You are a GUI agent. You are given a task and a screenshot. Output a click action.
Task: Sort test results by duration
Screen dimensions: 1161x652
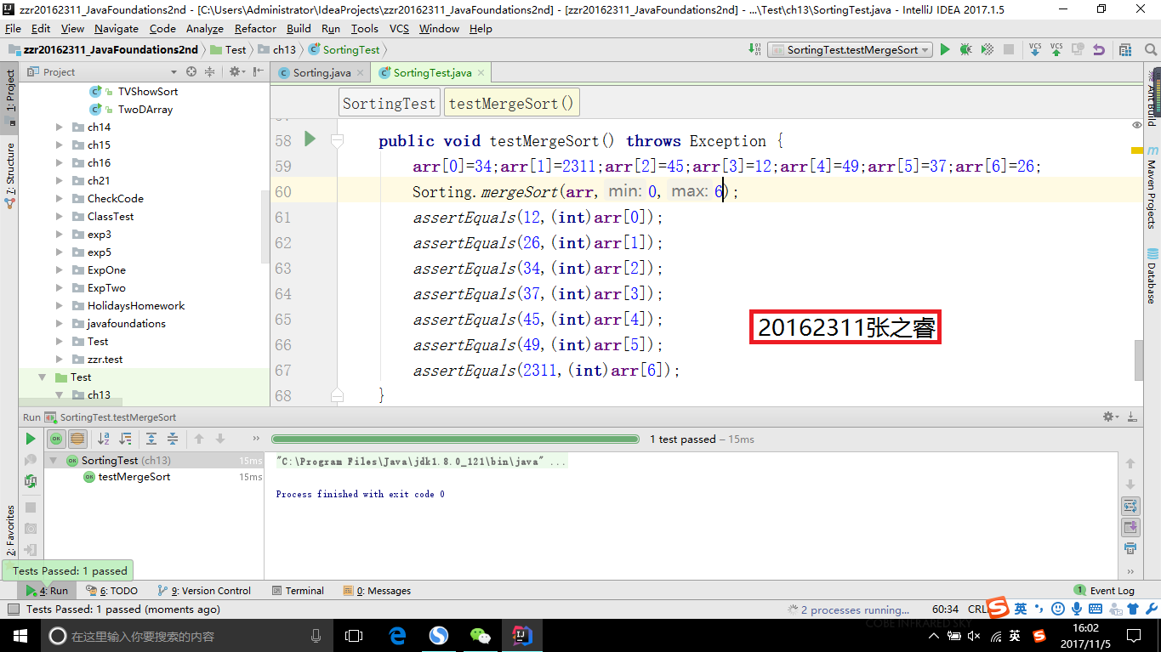click(125, 439)
